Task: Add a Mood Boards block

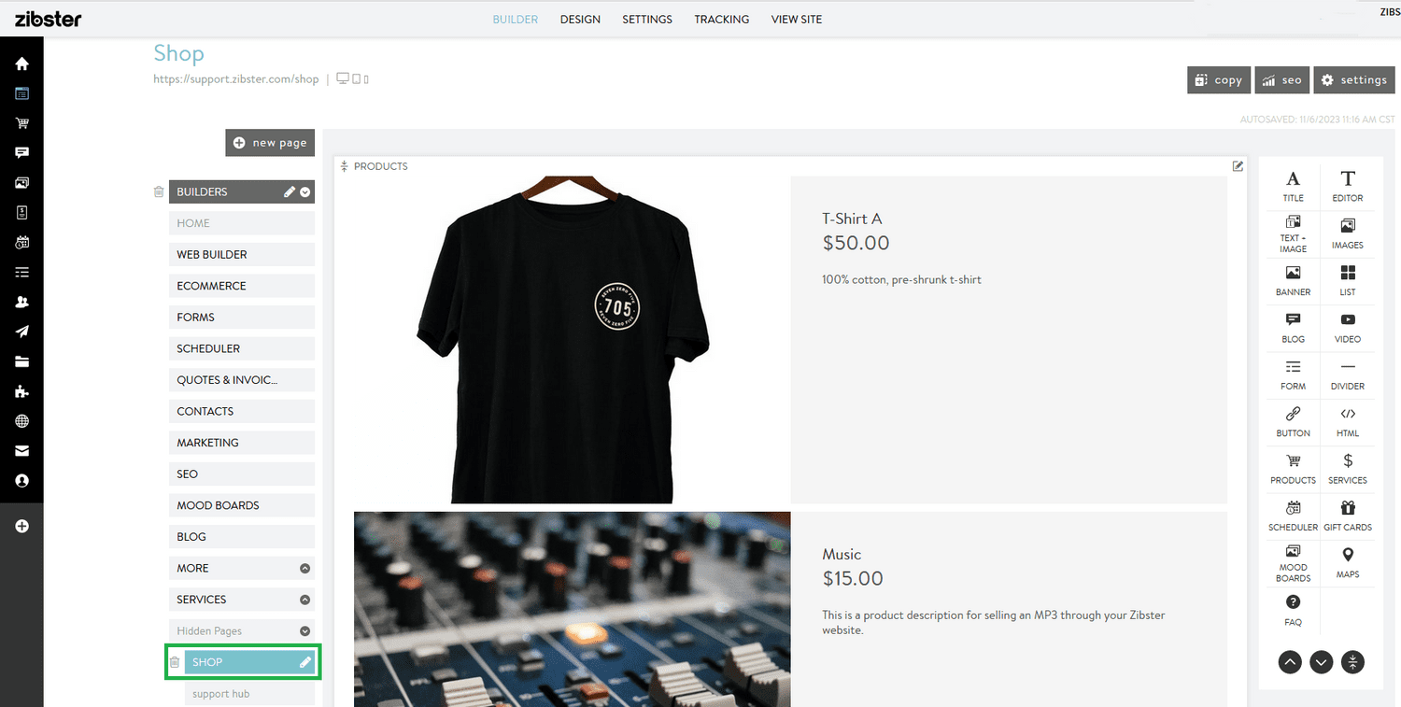Action: coord(1293,563)
